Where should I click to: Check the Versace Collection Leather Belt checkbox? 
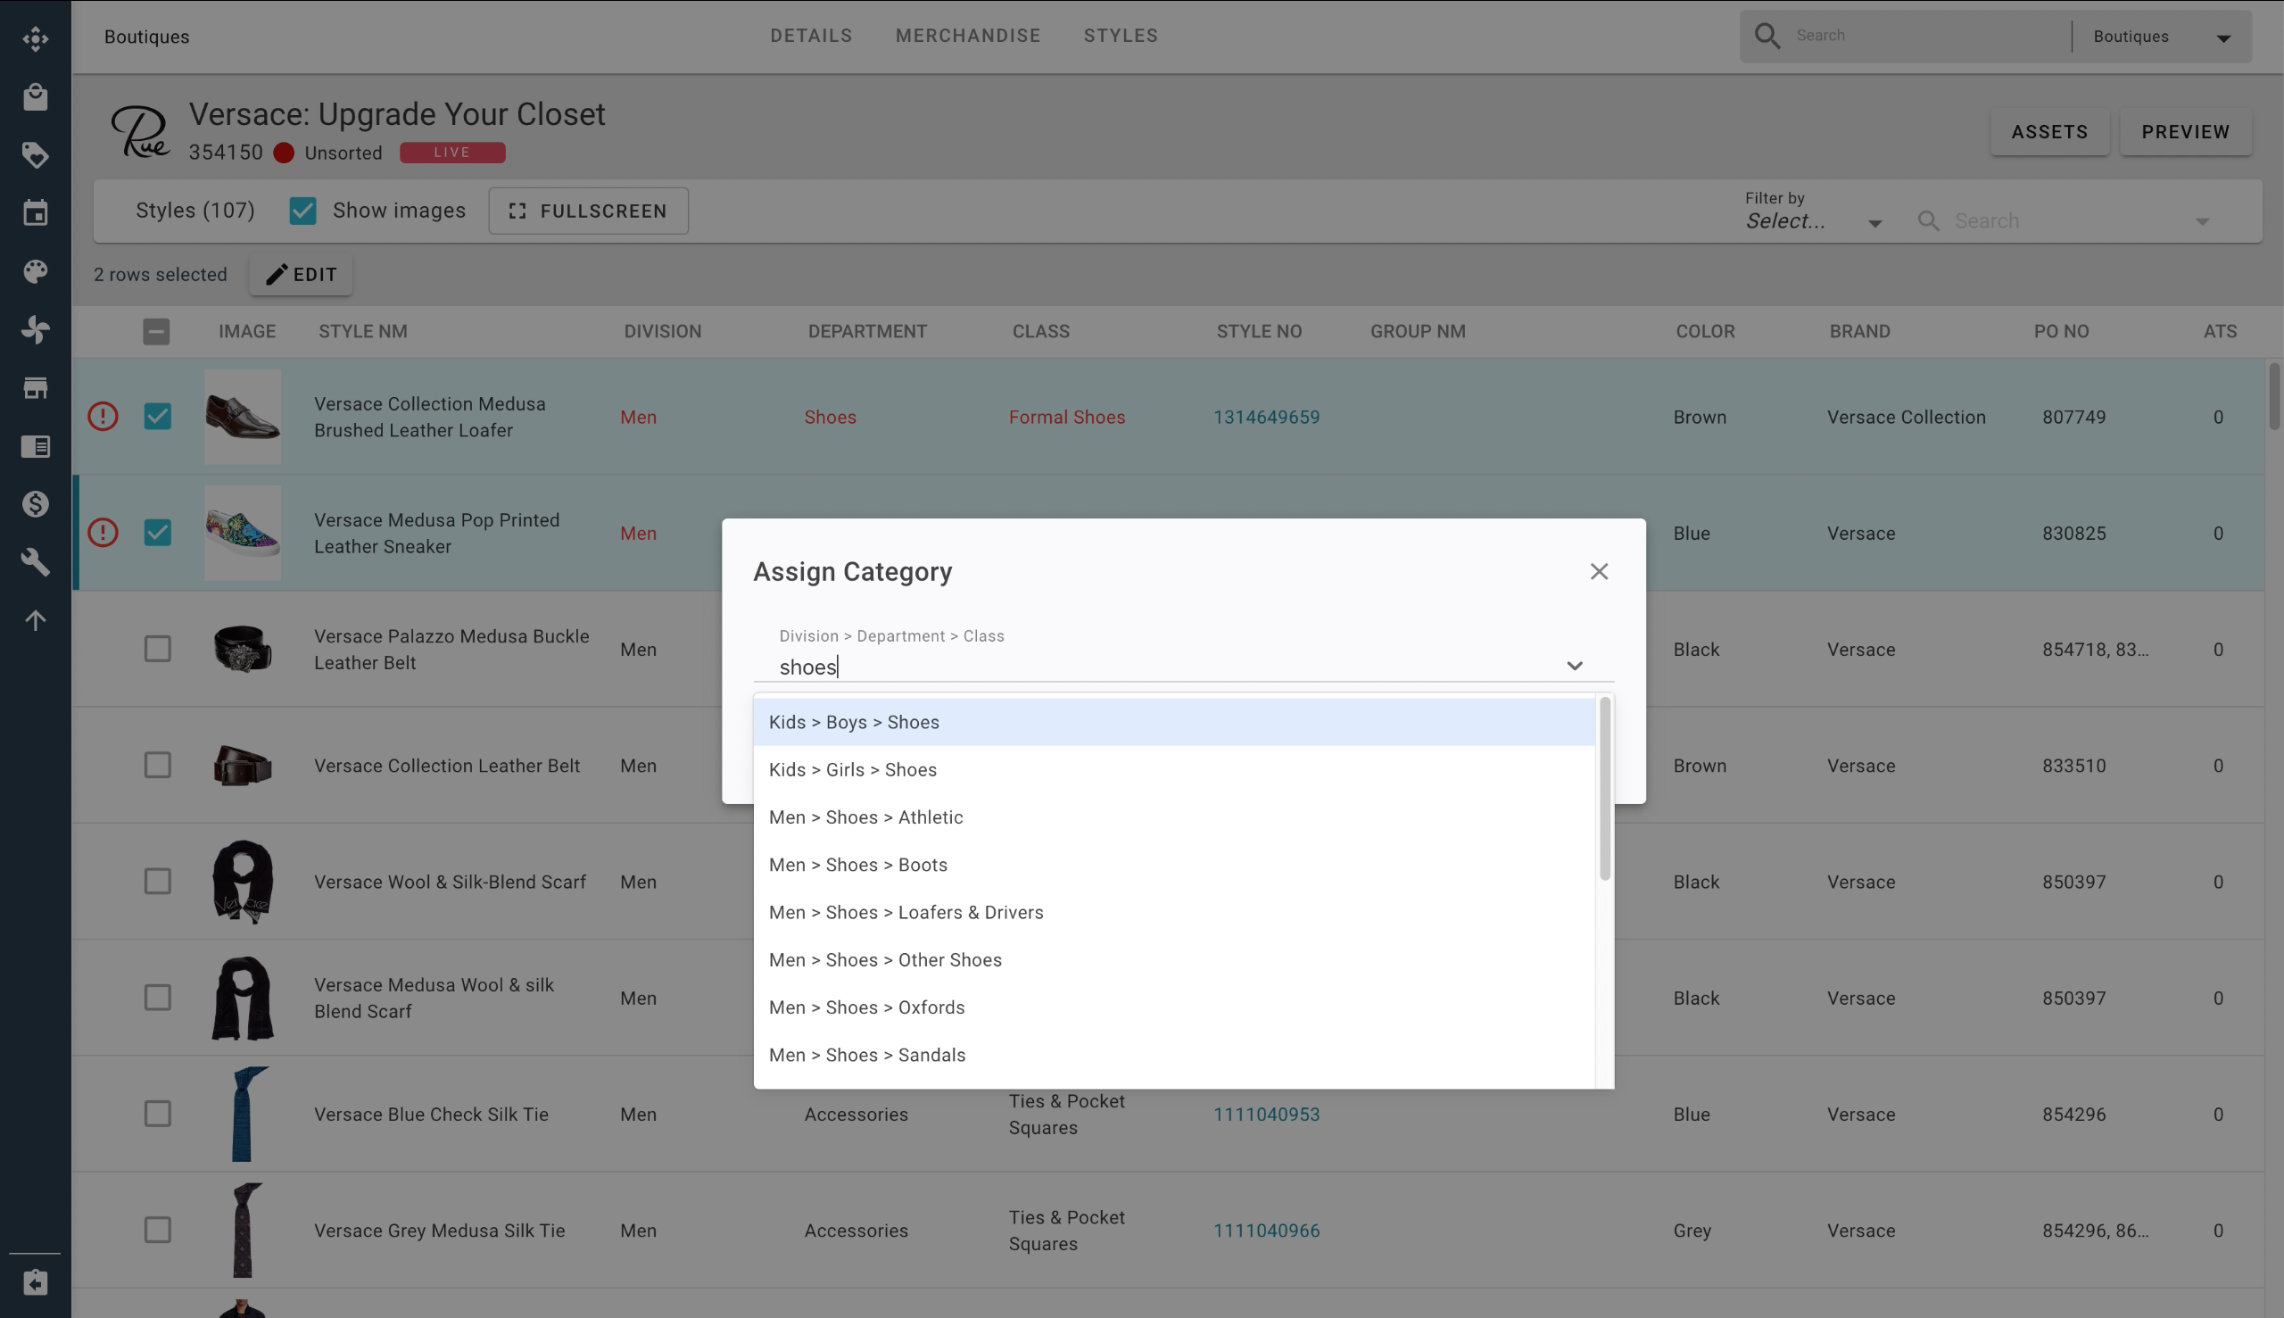point(157,764)
